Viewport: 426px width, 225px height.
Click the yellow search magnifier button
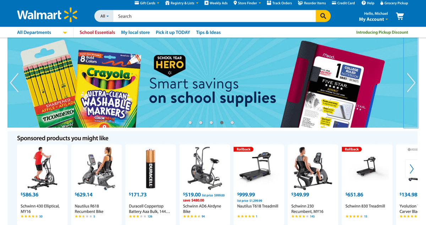[x=323, y=16]
